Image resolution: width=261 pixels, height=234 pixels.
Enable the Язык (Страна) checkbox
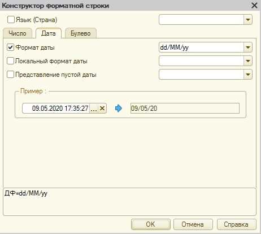11,20
